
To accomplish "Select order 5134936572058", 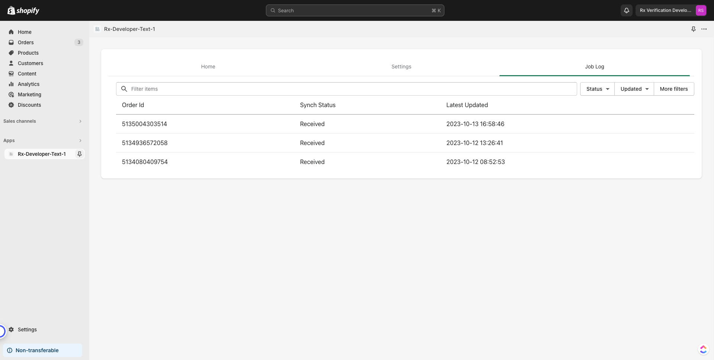I will pos(145,143).
